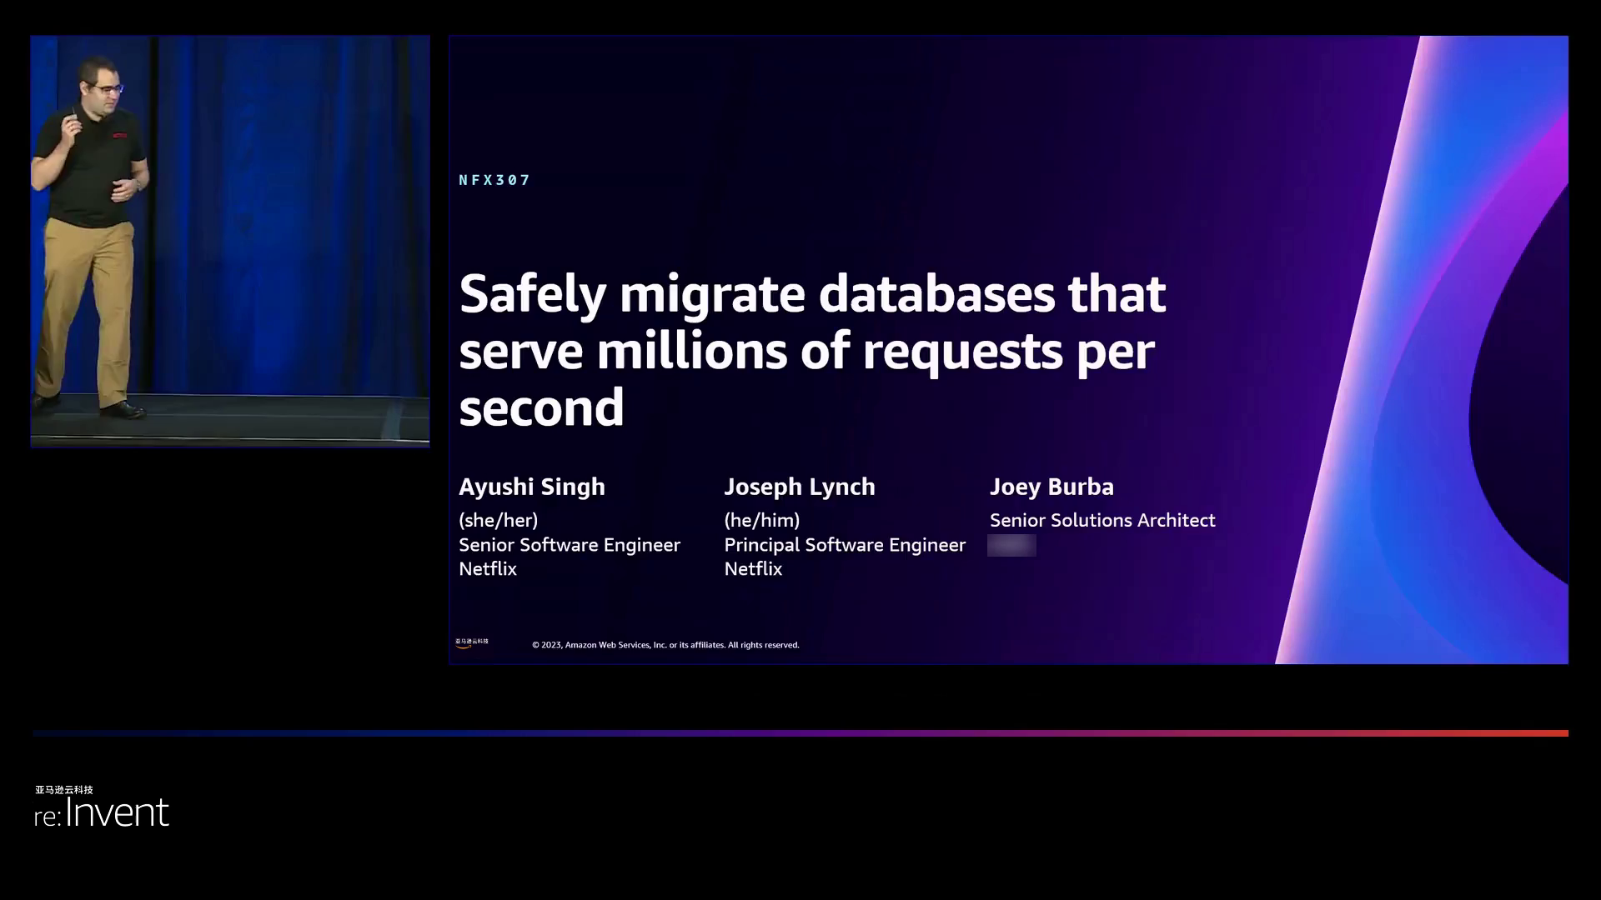Click the 2023 Amazon Web Services copyright notice
1601x900 pixels.
click(x=665, y=645)
